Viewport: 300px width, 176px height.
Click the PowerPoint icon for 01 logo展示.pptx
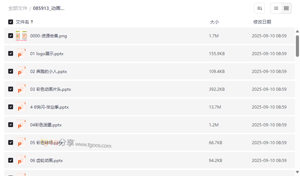[x=21, y=54]
